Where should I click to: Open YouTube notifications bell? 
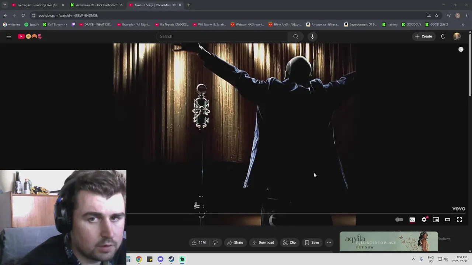pyautogui.click(x=442, y=36)
